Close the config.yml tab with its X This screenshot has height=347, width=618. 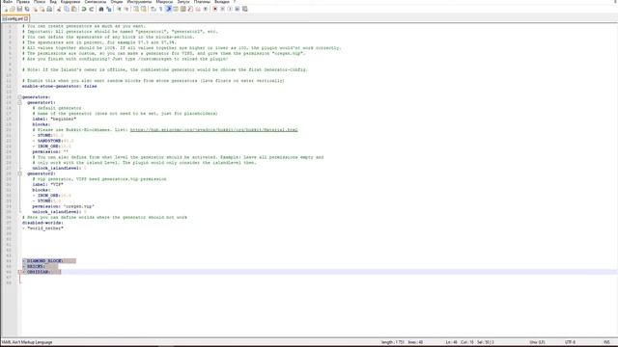click(26, 18)
